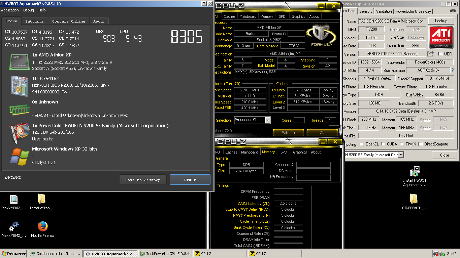
Task: Click the Validate button in CPU-Z
Action: (x=288, y=133)
